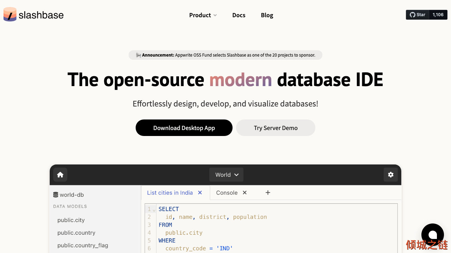The image size is (451, 253).
Task: Open the public.country data model
Action: 76,233
